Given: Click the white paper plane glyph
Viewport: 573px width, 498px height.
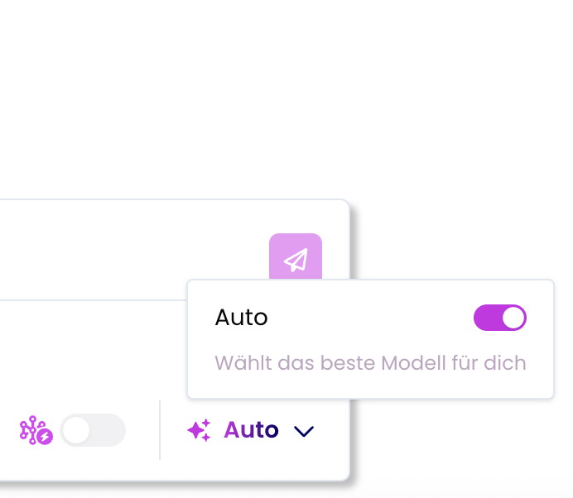Looking at the screenshot, I should (x=296, y=260).
